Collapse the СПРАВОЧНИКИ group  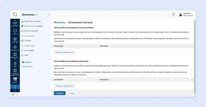22,46
